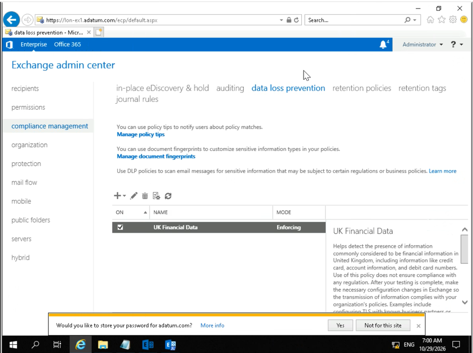Switch to Office 365 tab
The height and width of the screenshot is (353, 473).
point(67,44)
